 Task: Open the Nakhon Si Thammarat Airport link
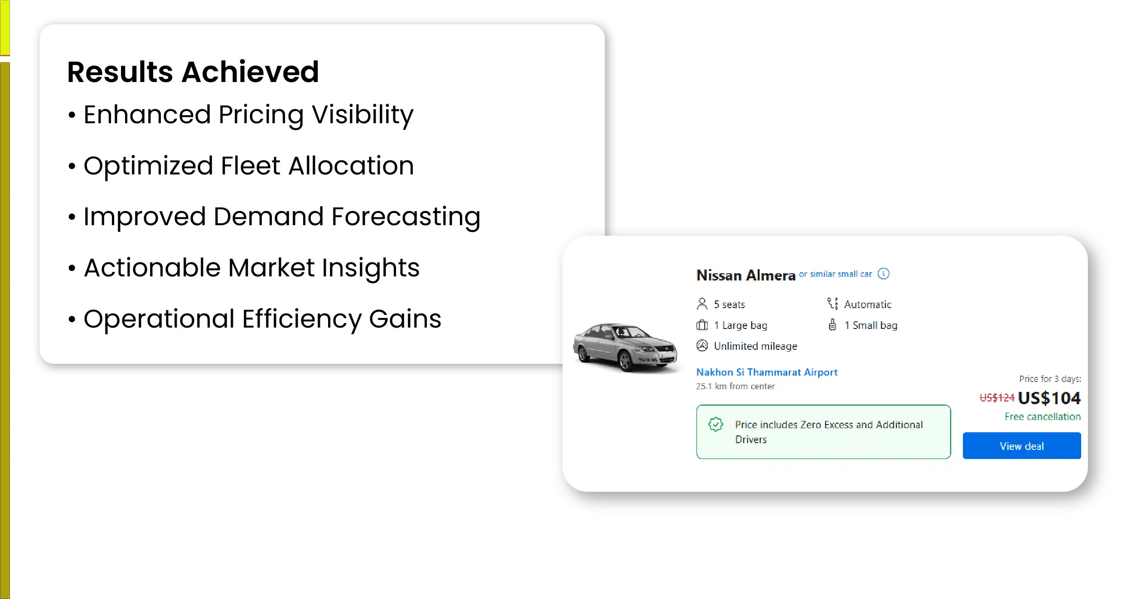coord(767,372)
